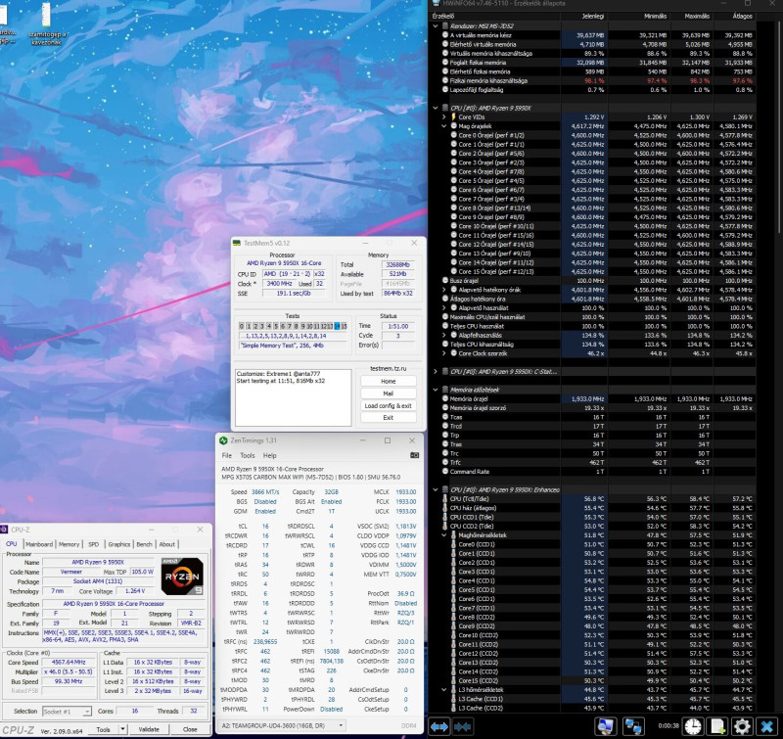783x739 pixels.
Task: Collapse the CPU [#0]: AMD Ryzen 9 5950X group
Action: point(436,108)
